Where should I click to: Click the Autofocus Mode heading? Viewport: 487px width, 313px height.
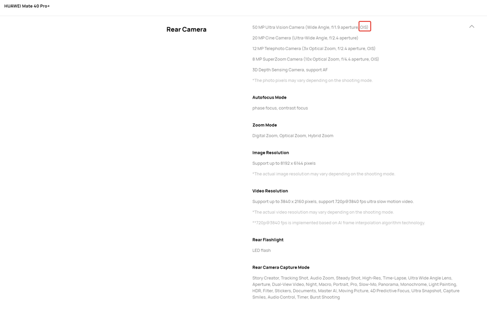coord(269,98)
